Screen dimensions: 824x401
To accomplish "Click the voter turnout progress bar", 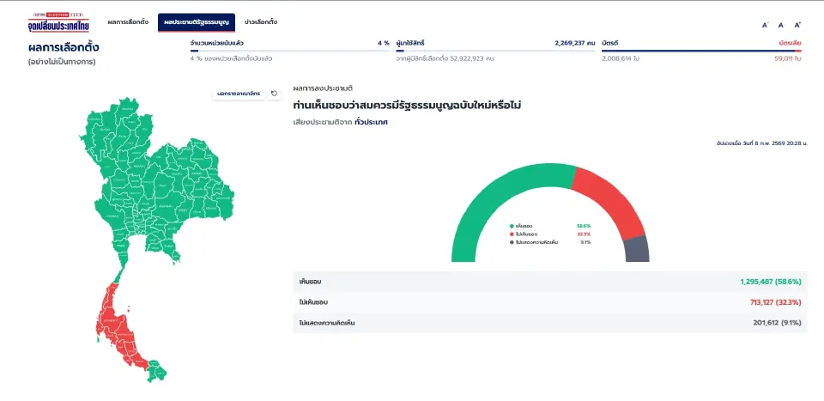I will 495,51.
